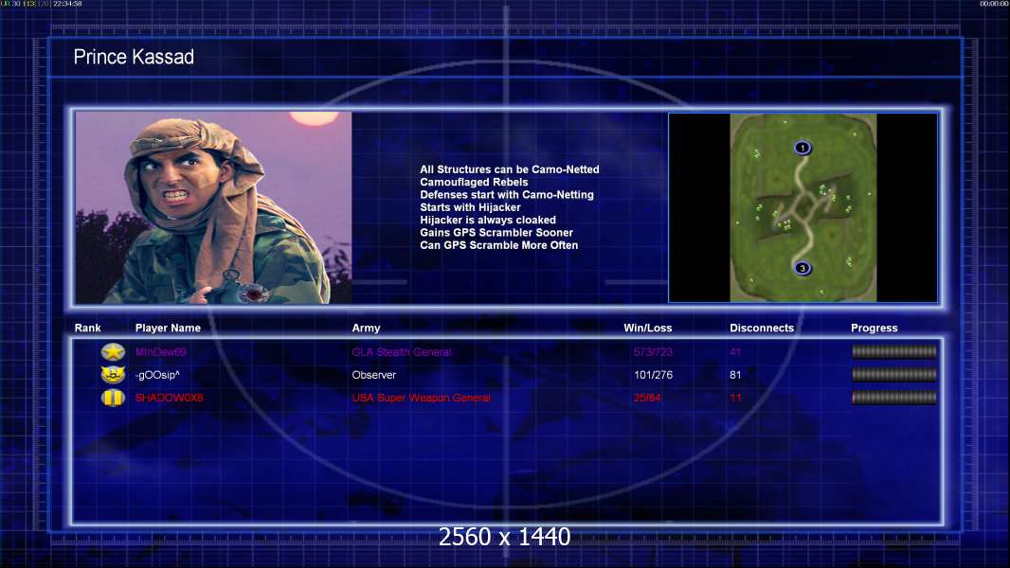
Task: Click 'Starts with Hijacker' line
Action: coord(470,207)
